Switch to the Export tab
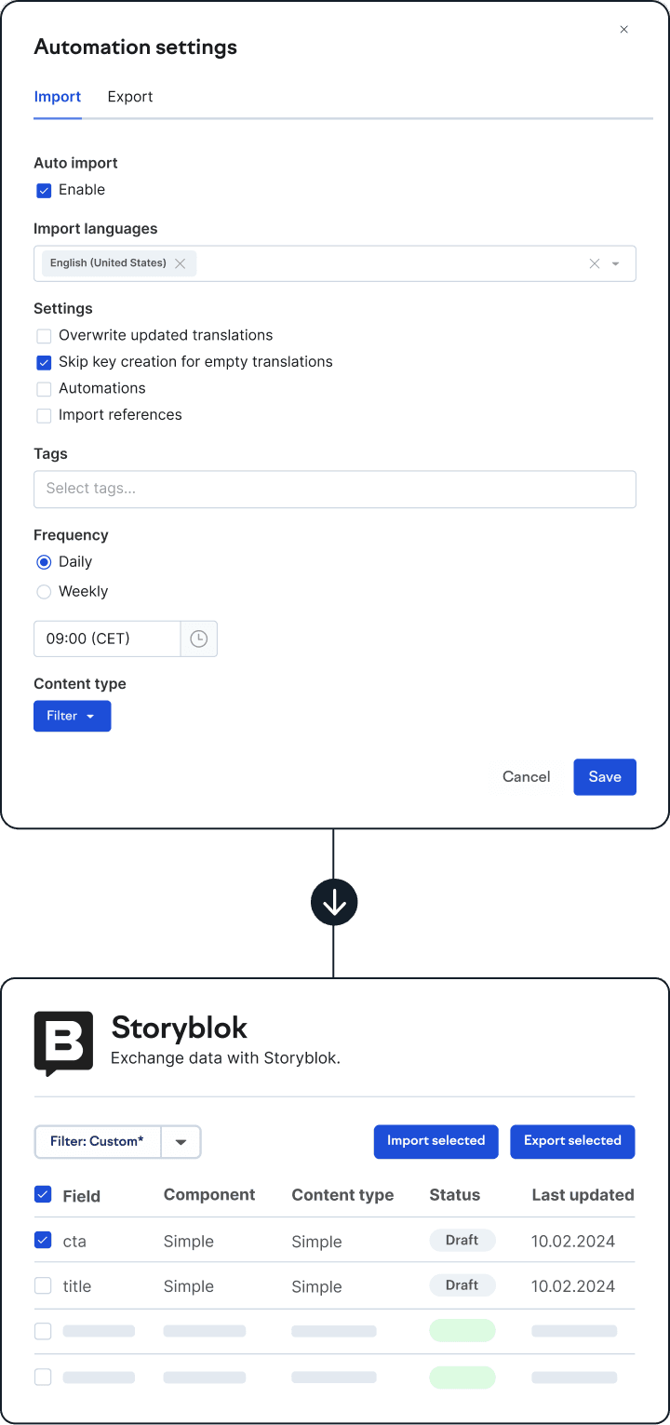The image size is (670, 1425). click(x=130, y=97)
